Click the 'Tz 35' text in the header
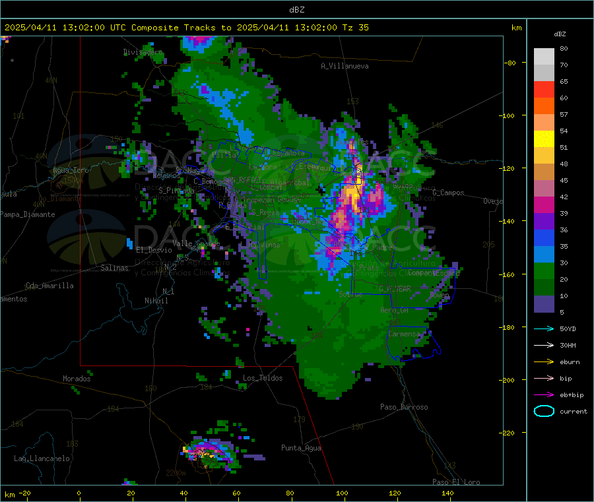This screenshot has width=594, height=502. [x=355, y=28]
